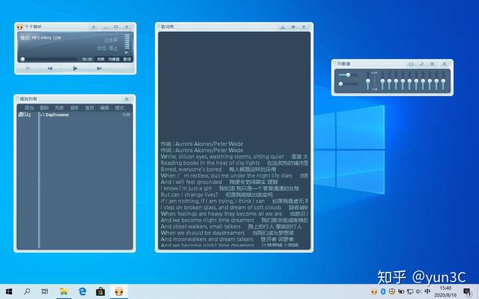Click the 状态: 停止 status text

tap(107, 49)
